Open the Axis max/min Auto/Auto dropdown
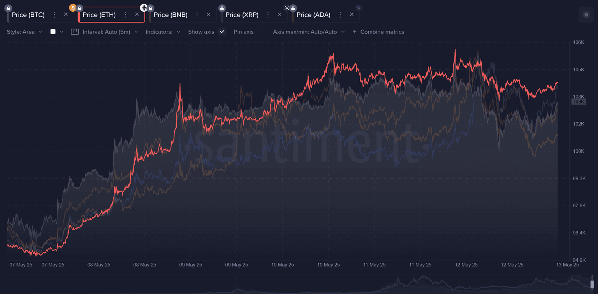Screen dimensions: 598x294 pos(309,32)
